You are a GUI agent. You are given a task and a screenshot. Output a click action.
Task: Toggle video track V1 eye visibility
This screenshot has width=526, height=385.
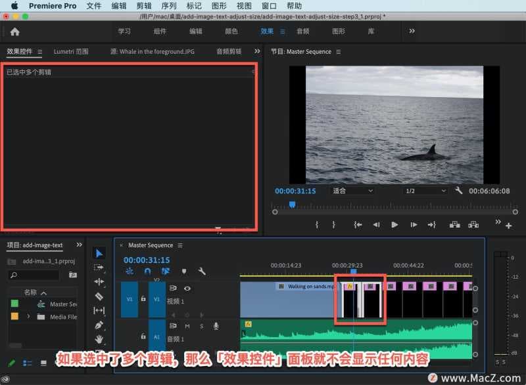187,288
